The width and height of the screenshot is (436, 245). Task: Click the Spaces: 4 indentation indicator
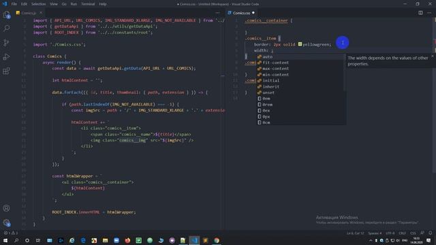pos(375,233)
